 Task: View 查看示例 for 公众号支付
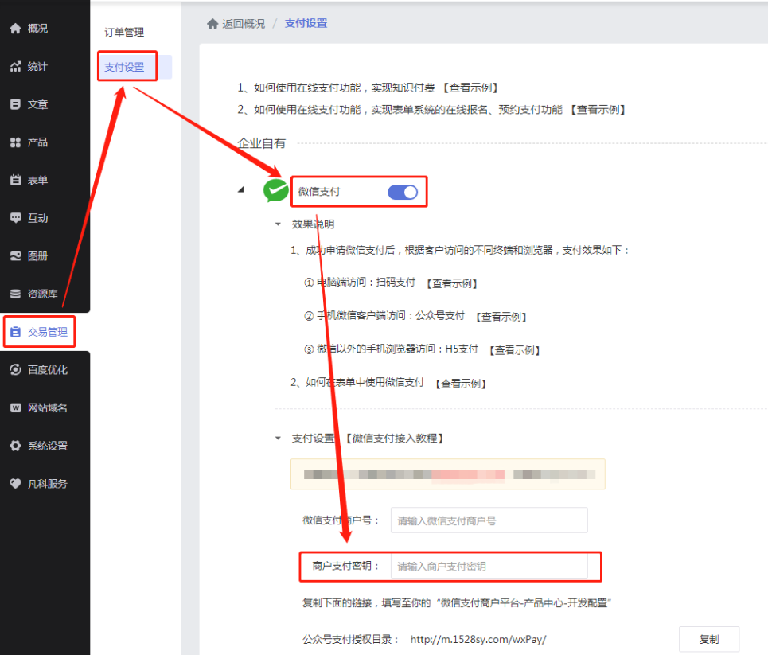coord(501,317)
